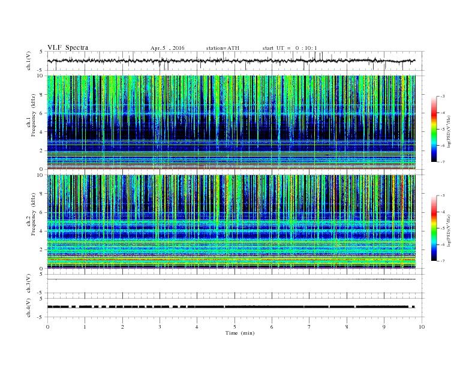Click the ch.3(V) axis "-5" tick label
The height and width of the screenshot is (367, 475).
coord(41,293)
